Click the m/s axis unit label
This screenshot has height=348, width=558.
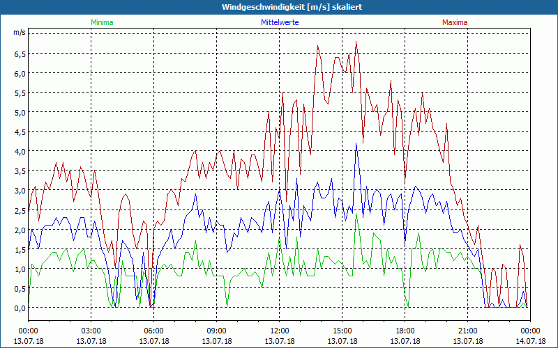[x=20, y=32]
